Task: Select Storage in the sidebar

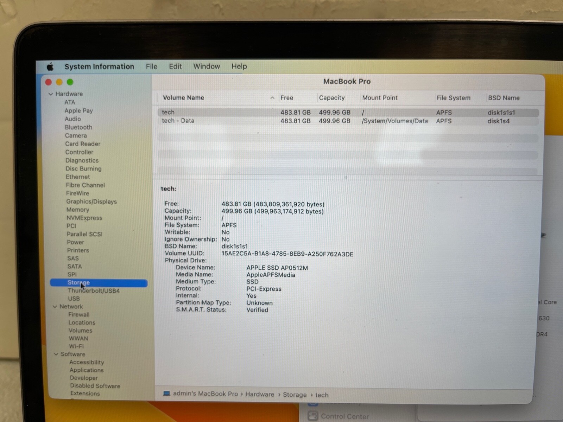Action: click(99, 283)
